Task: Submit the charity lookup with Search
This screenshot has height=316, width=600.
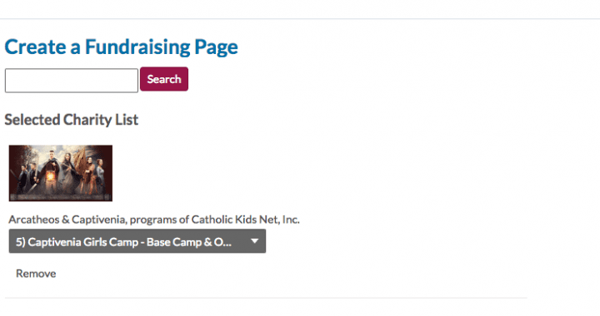Action: [164, 79]
